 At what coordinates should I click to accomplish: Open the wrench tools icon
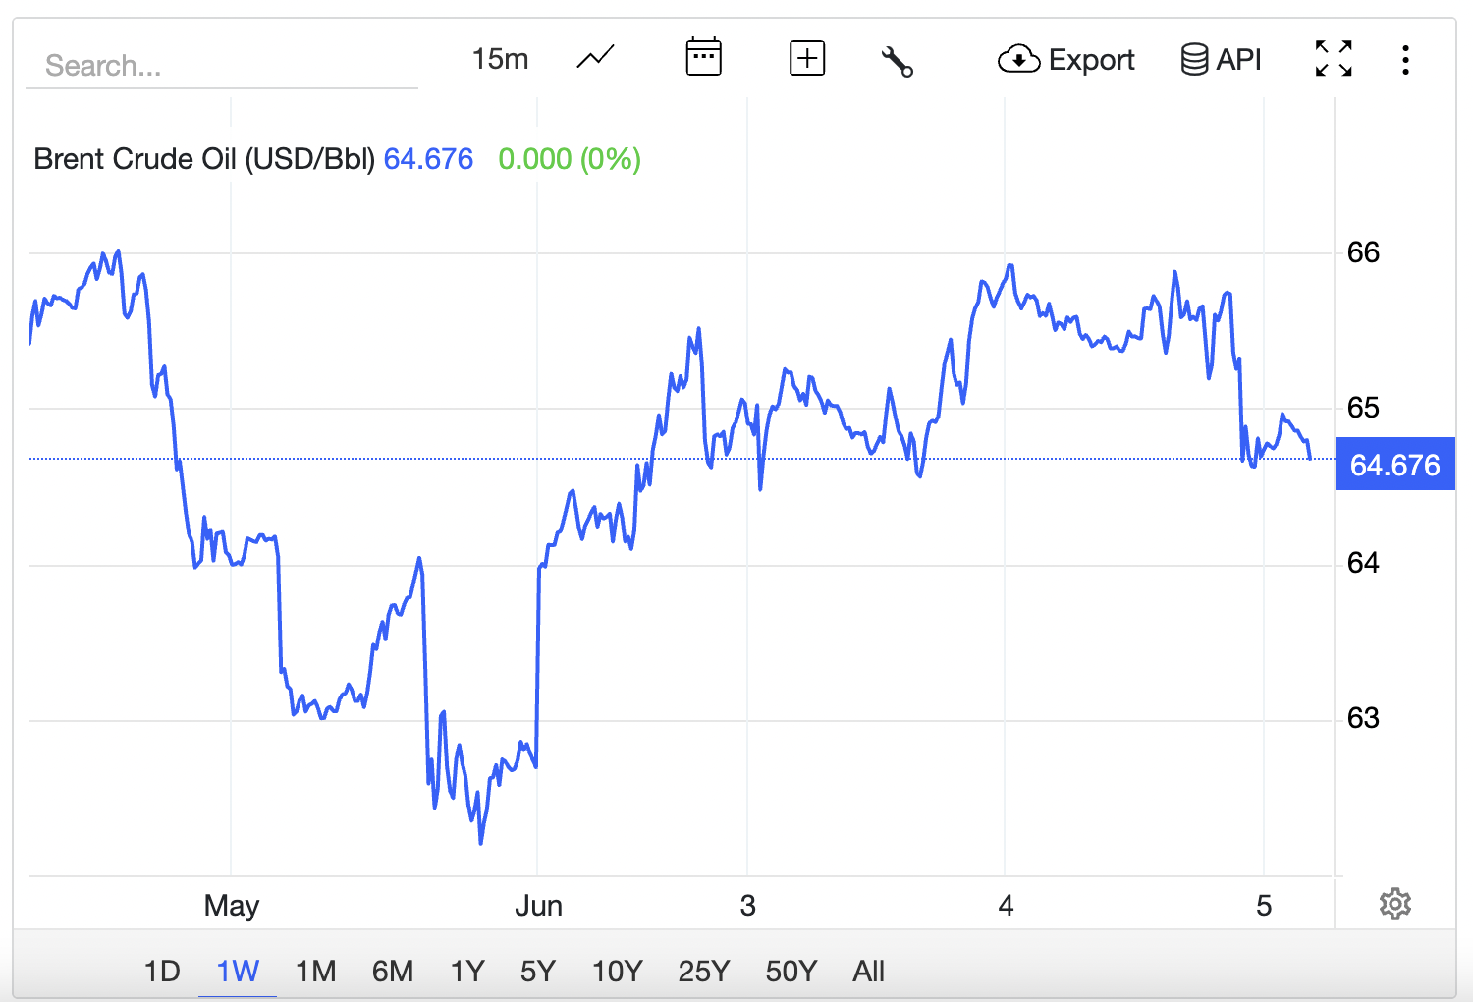(x=898, y=61)
